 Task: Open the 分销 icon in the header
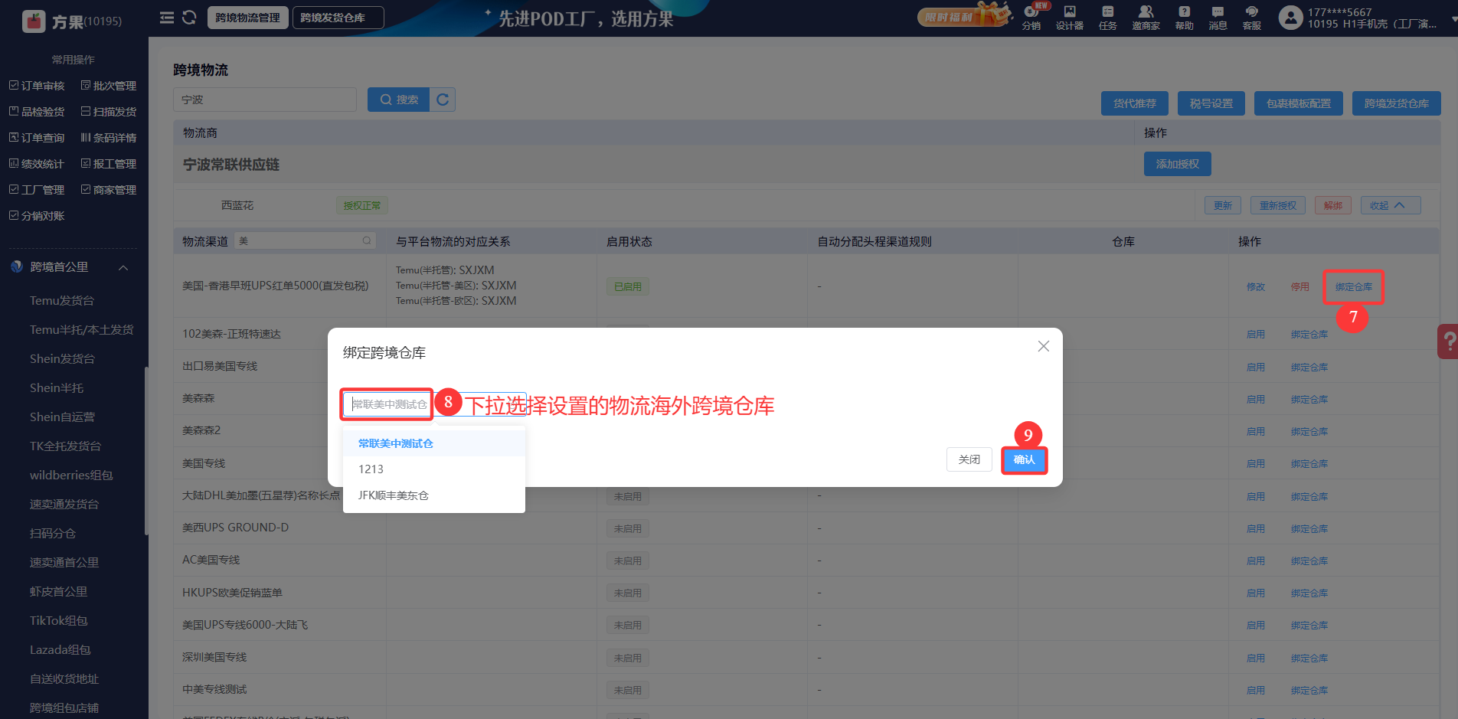tap(1031, 18)
